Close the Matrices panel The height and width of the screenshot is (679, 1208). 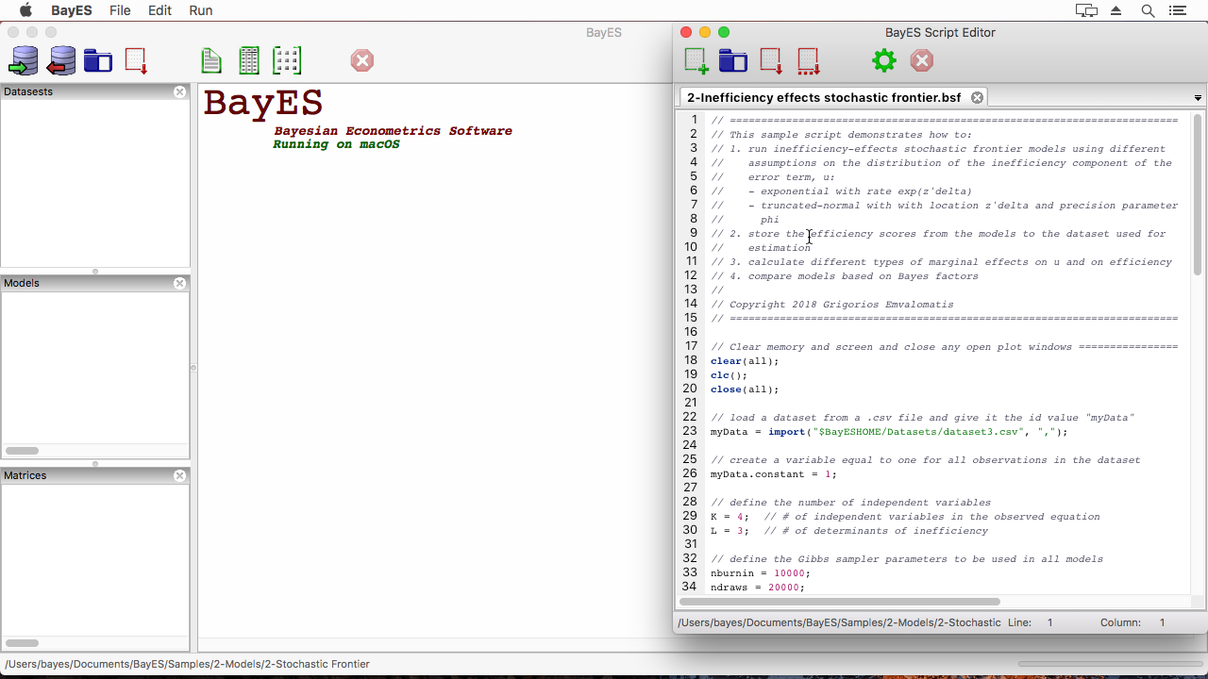tap(180, 475)
